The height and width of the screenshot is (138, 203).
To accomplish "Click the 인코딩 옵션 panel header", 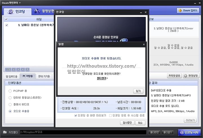I will [x=29, y=83].
